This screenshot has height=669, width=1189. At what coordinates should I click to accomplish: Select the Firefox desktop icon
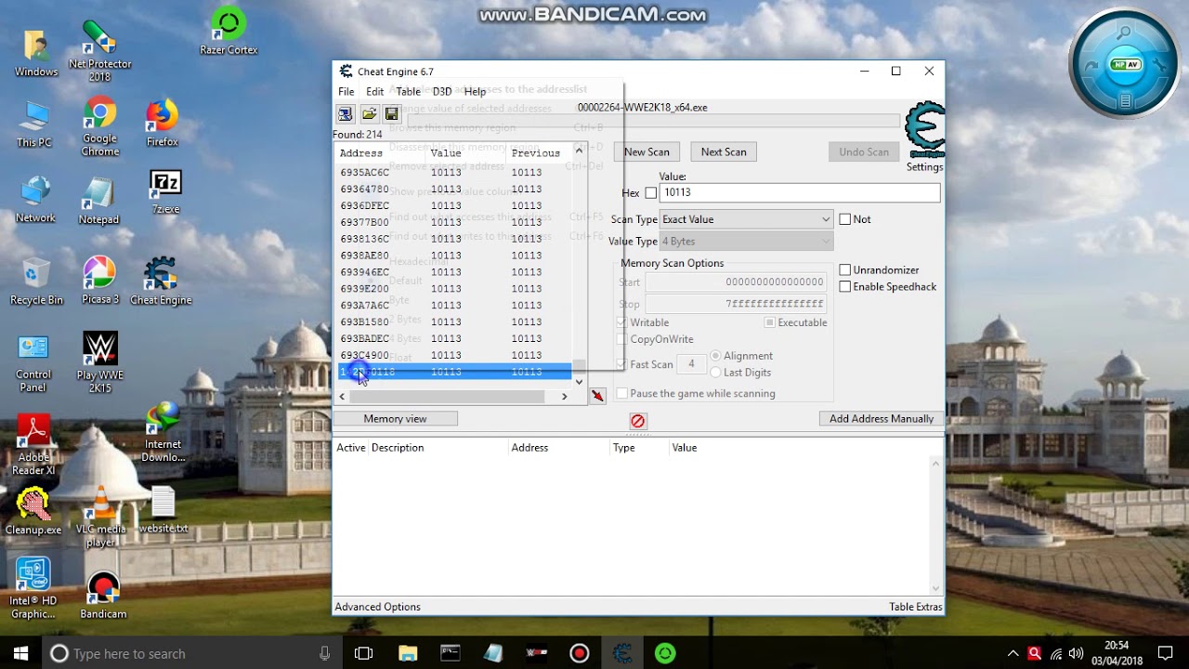(x=162, y=124)
